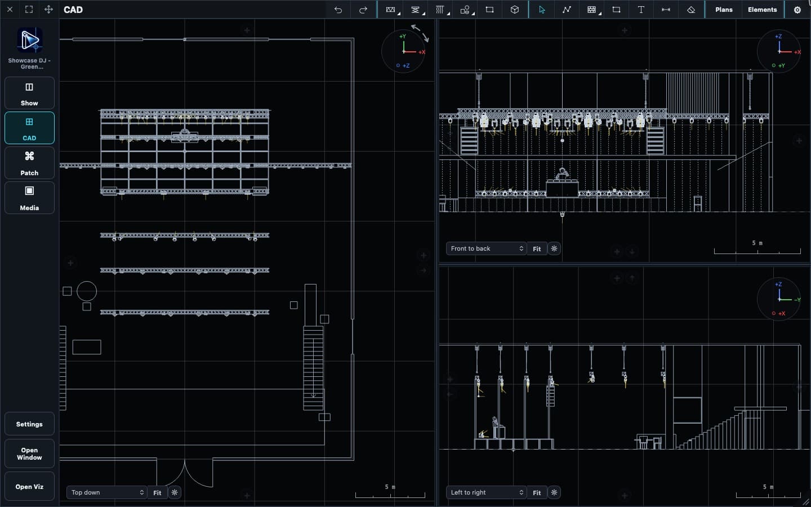Click the snowflake icon beside the Top down Fit button

coord(175,492)
